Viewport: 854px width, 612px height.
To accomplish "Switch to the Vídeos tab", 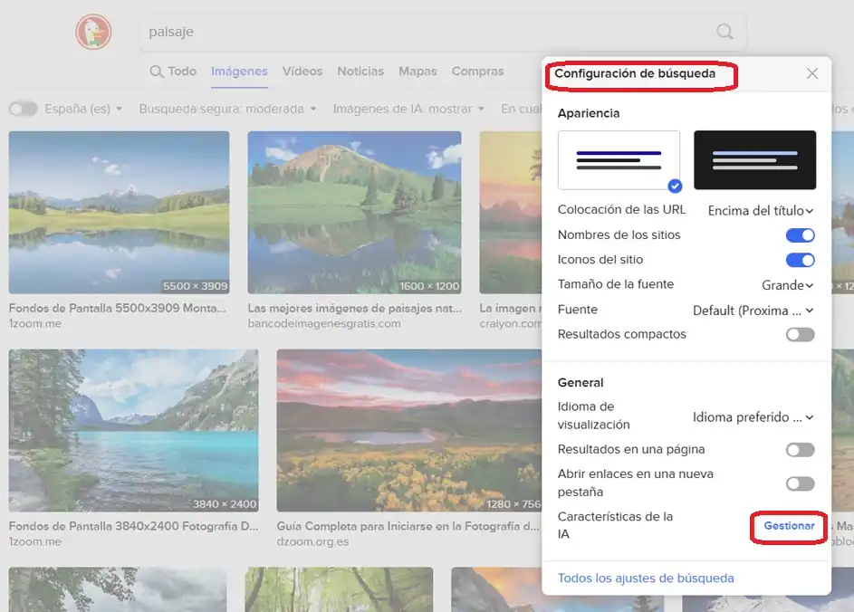I will point(302,71).
